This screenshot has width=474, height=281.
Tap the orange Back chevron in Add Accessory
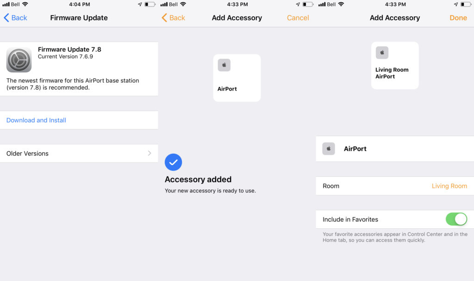tap(164, 18)
